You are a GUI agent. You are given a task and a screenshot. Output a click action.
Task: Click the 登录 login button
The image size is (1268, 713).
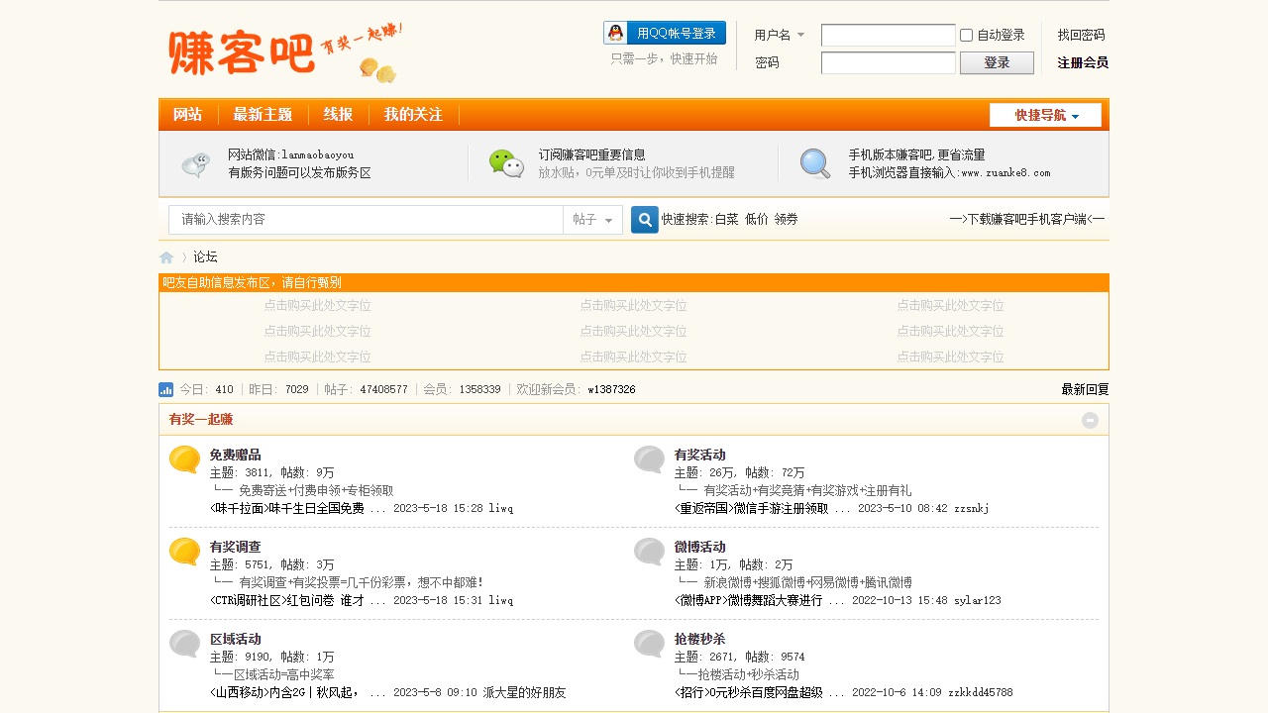coord(997,63)
